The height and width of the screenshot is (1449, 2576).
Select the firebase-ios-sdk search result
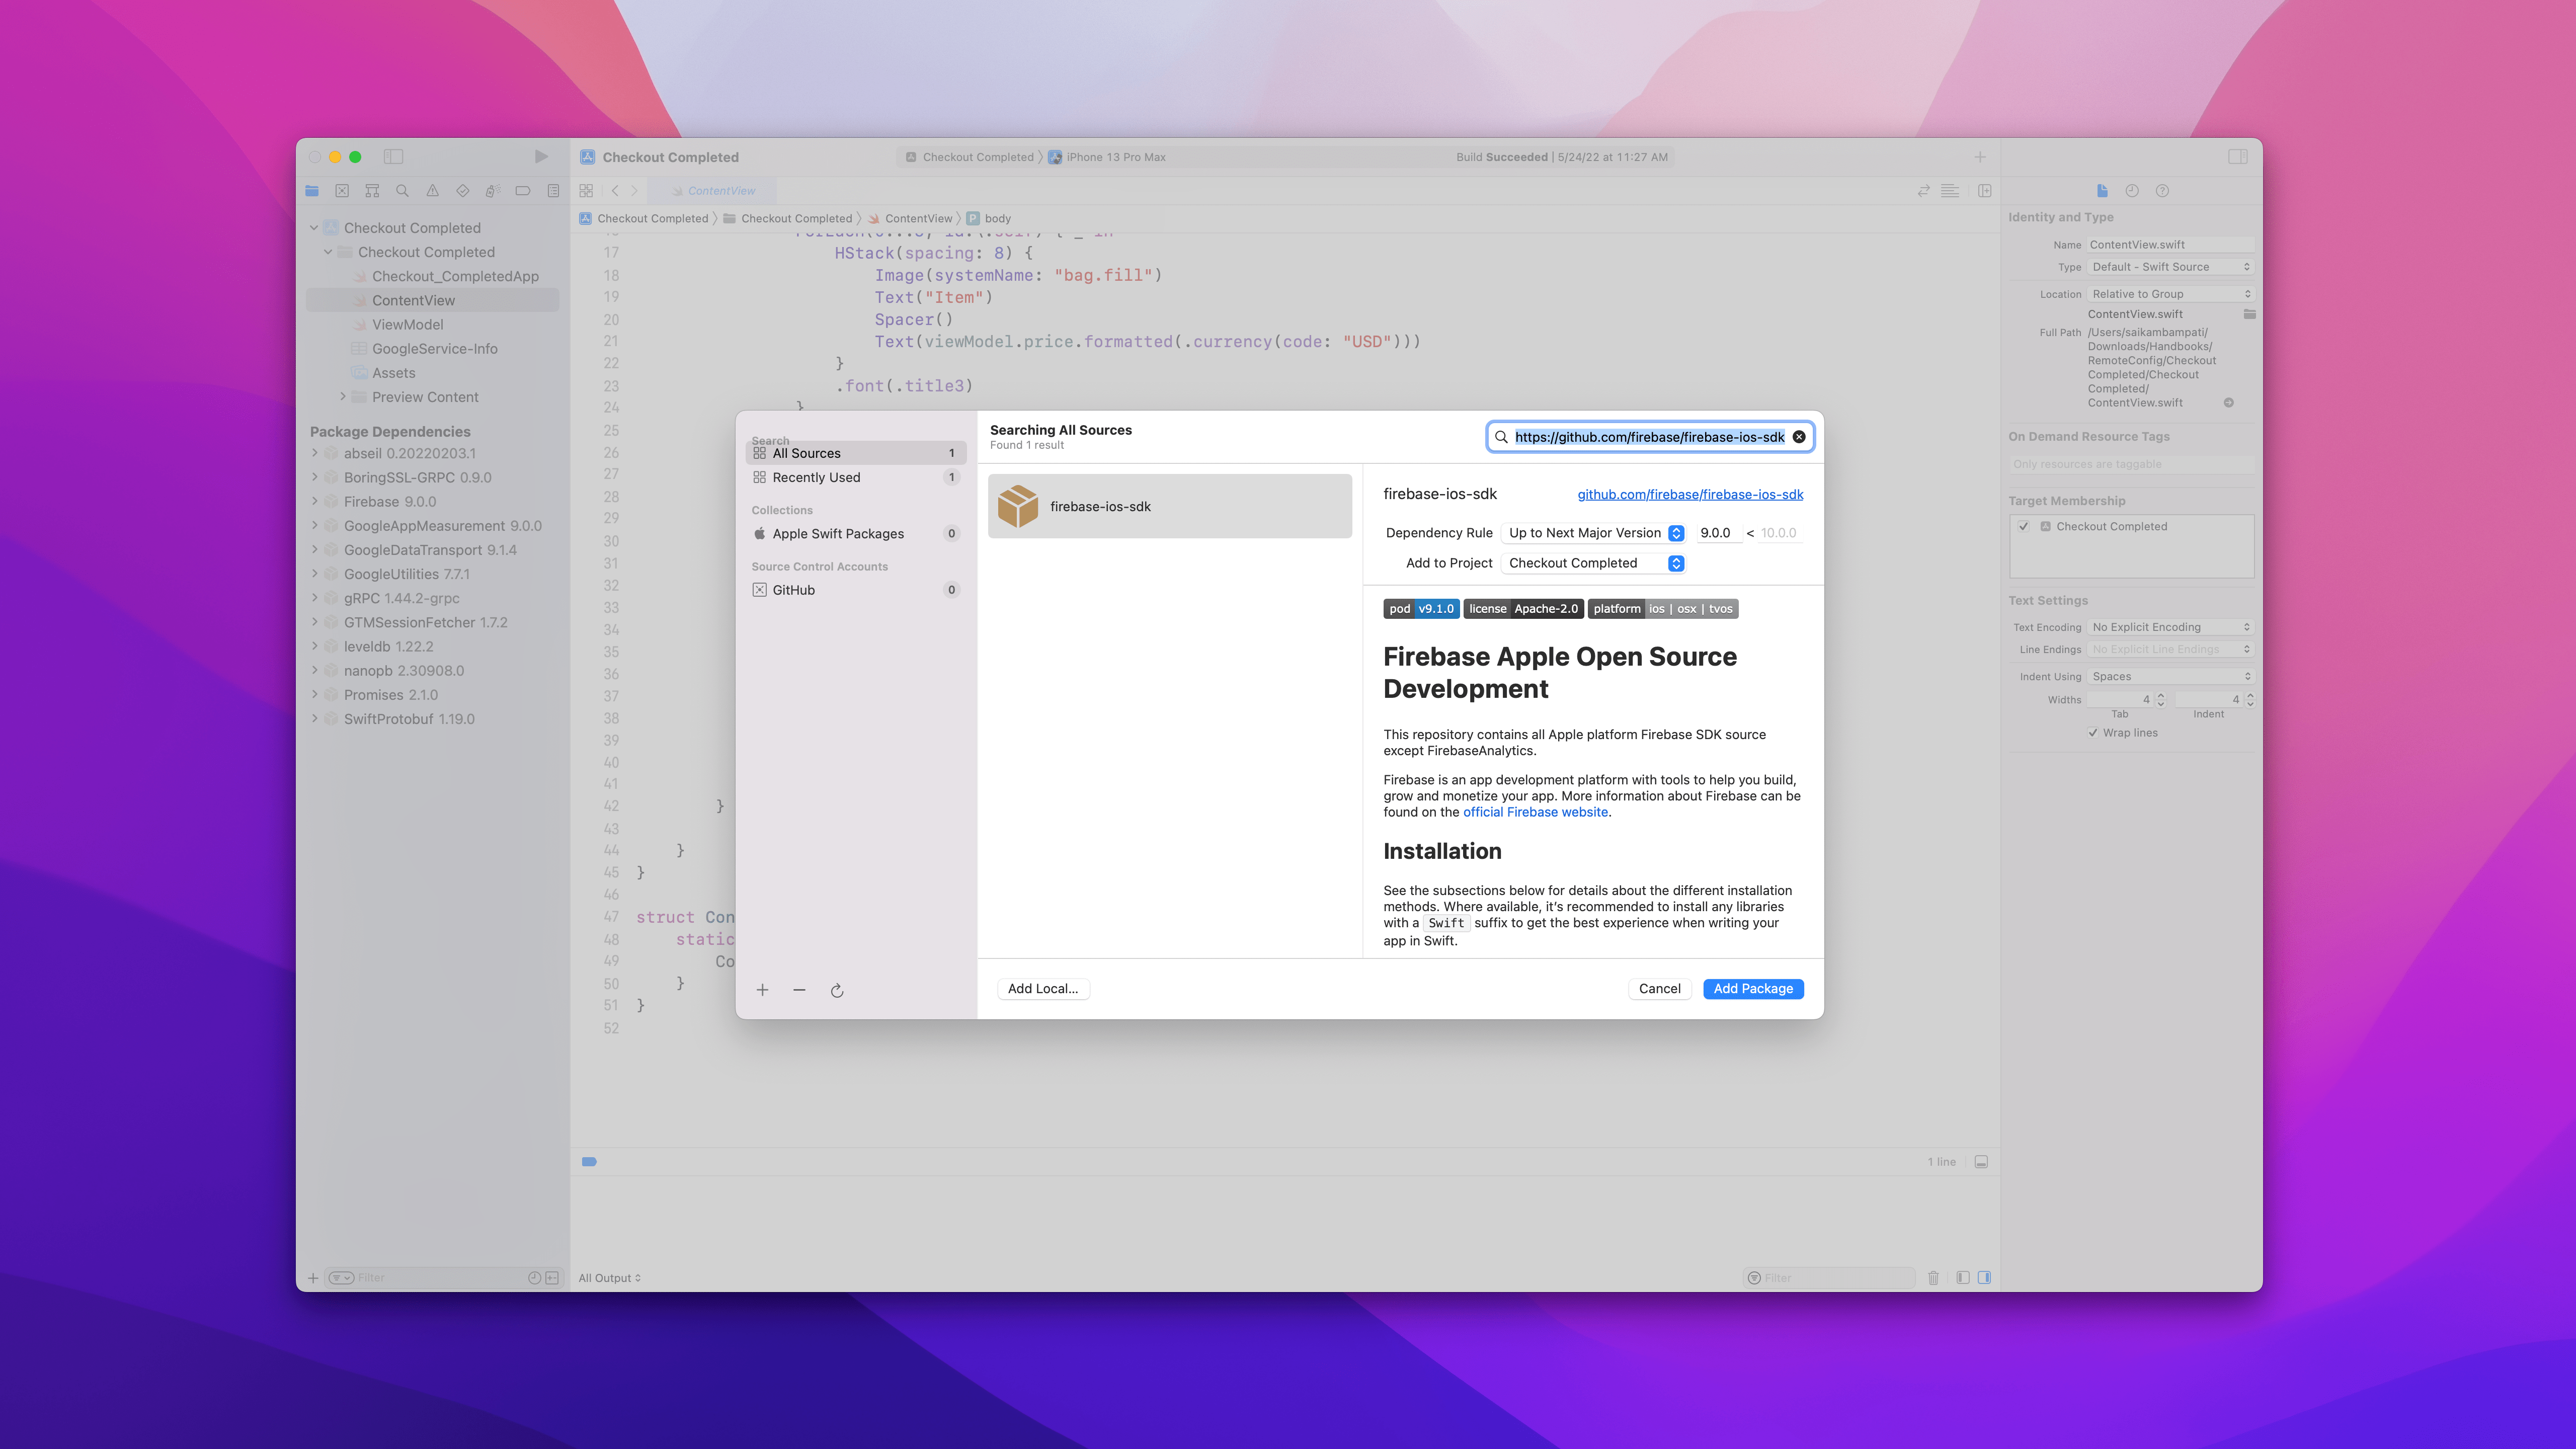tap(1170, 507)
